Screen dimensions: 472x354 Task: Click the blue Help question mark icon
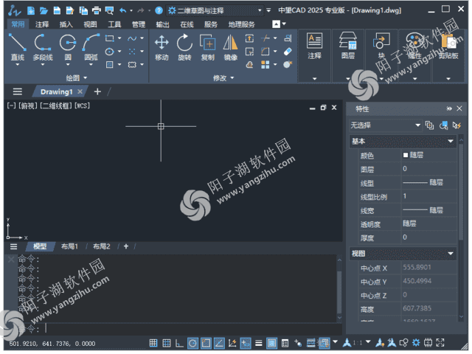pos(159,11)
